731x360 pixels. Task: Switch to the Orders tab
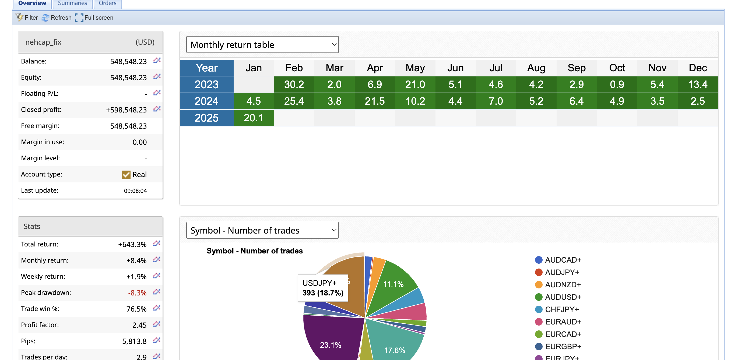[x=108, y=3]
